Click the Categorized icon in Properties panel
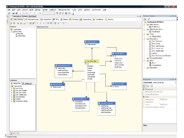The width and height of the screenshot is (184, 138). click(145, 86)
